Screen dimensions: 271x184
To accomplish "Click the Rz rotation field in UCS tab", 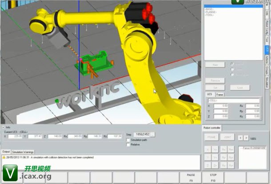I will pyautogui.click(x=253, y=116).
